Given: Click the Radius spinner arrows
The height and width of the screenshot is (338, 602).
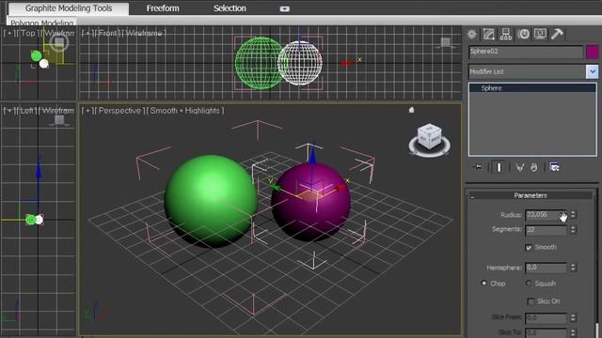Looking at the screenshot, I should pyautogui.click(x=573, y=215).
